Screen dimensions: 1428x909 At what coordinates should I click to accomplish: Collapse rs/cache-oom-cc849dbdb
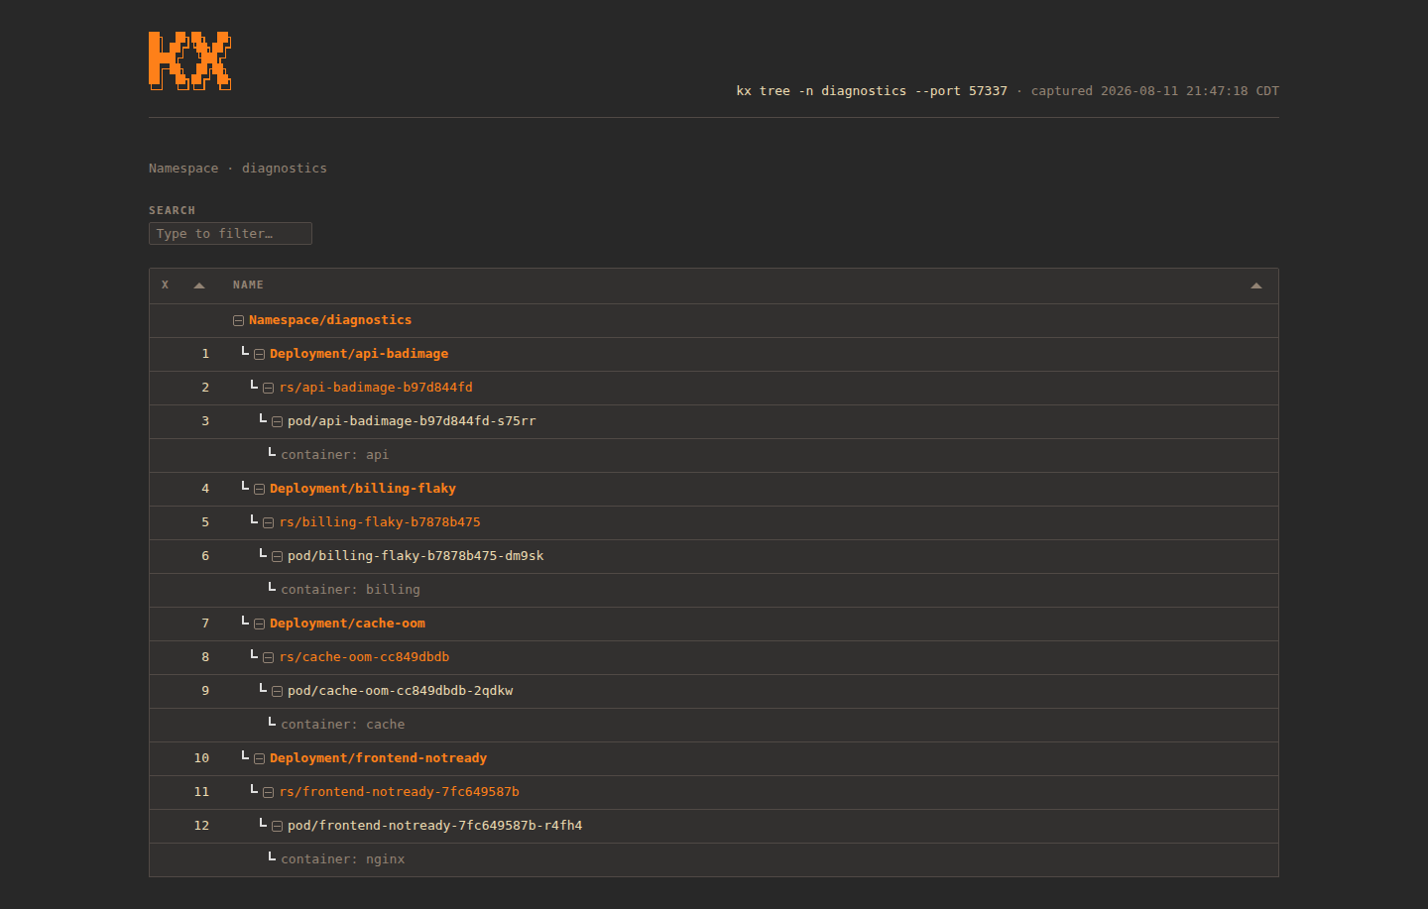pyautogui.click(x=268, y=658)
